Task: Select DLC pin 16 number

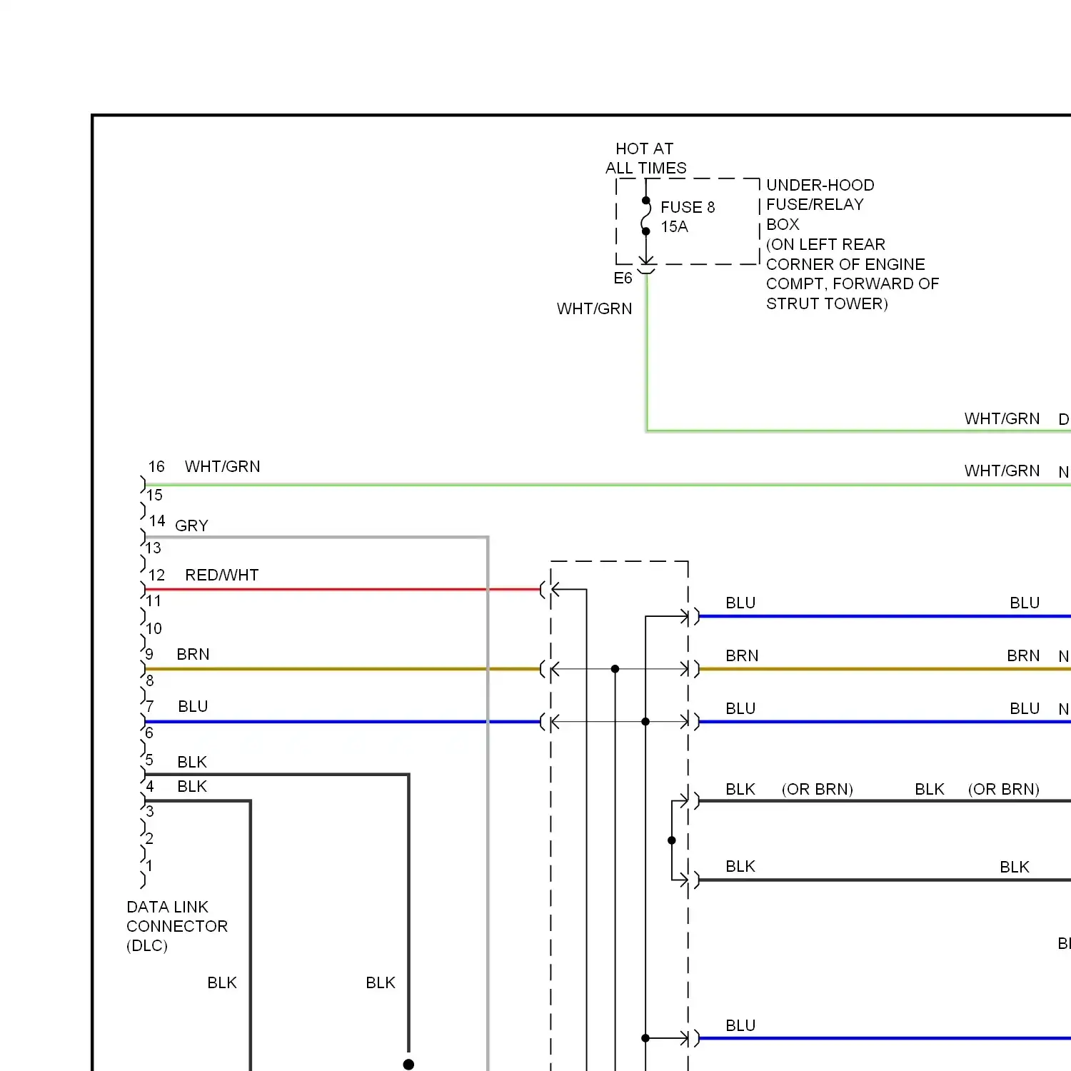Action: (x=156, y=467)
